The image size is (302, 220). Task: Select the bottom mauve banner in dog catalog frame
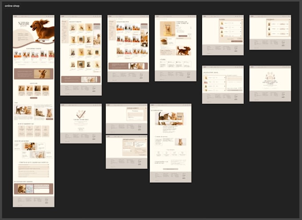click(81, 79)
